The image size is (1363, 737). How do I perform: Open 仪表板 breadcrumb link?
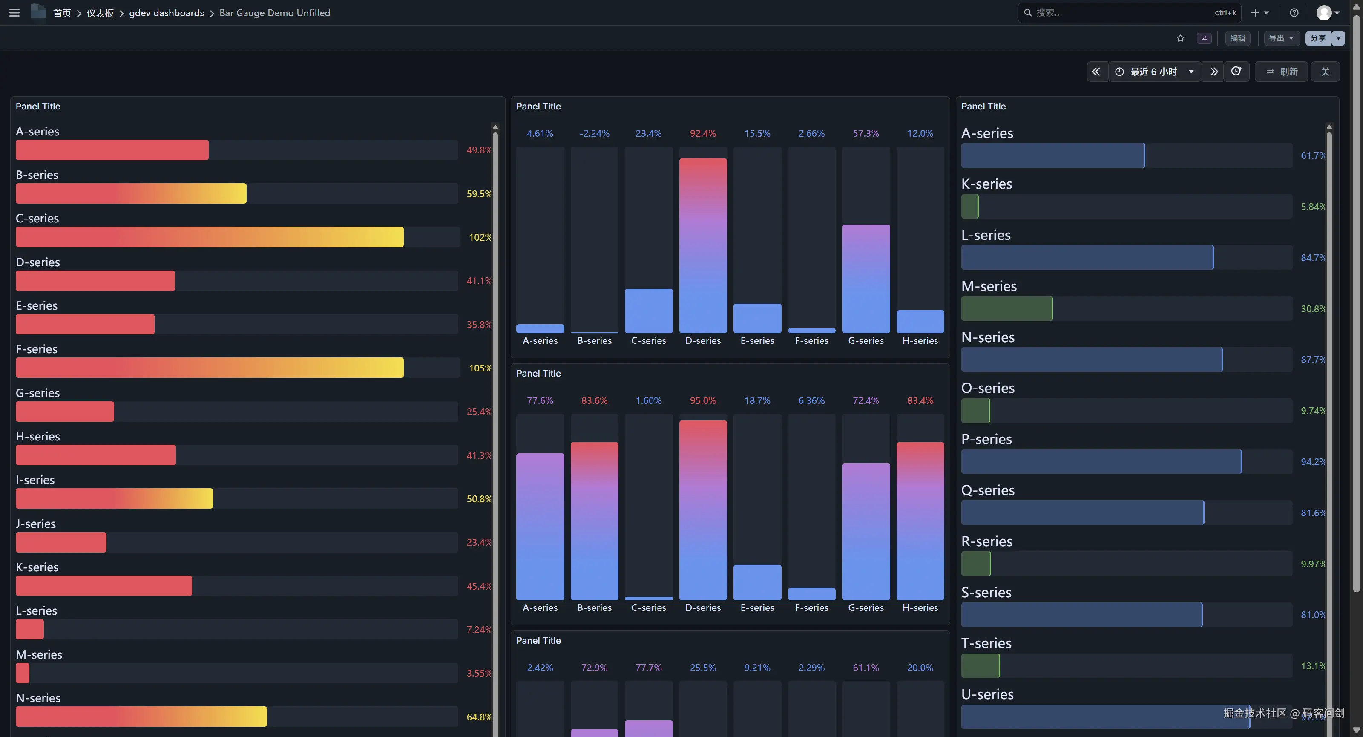tap(101, 13)
